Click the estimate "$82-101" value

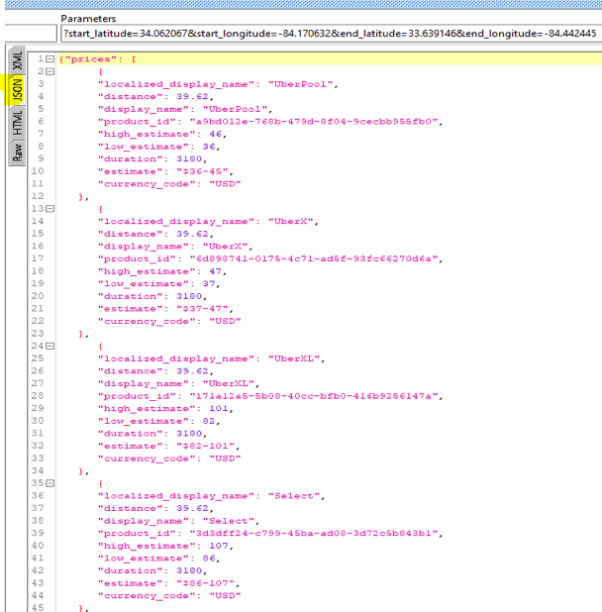205,447
